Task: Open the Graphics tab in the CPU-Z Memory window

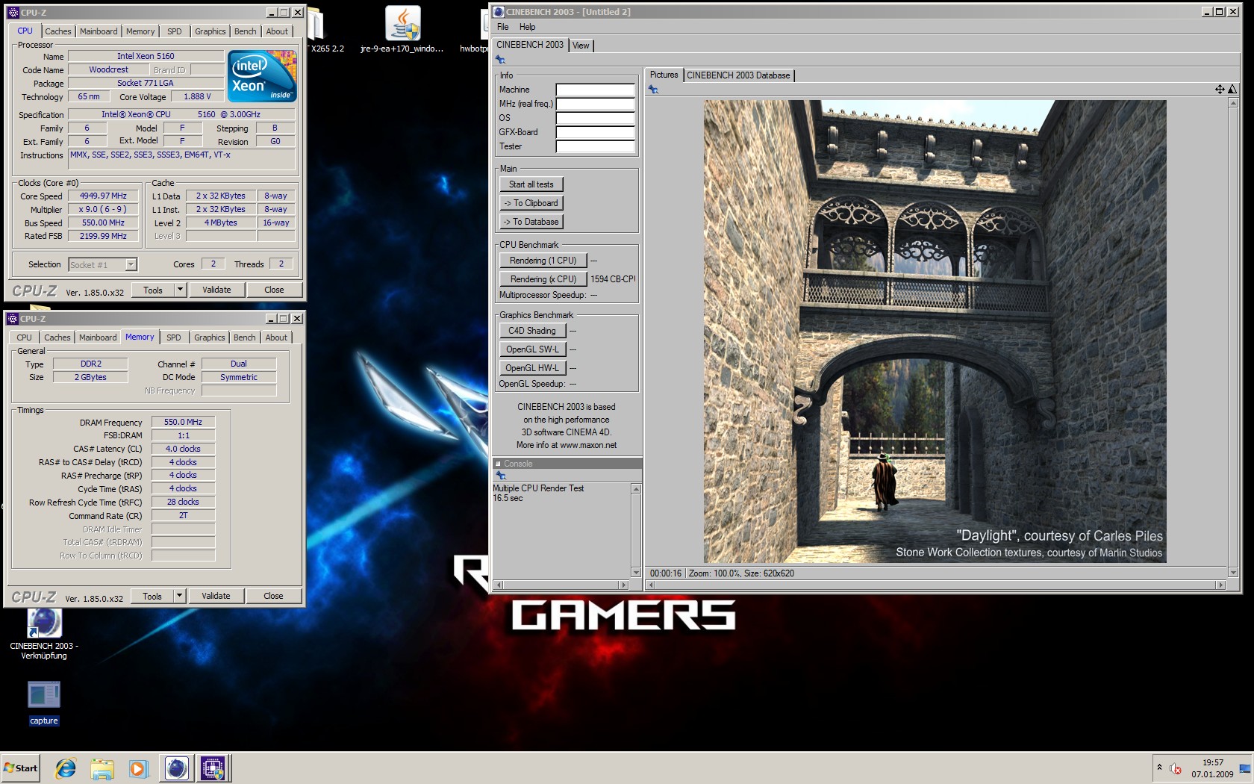Action: coord(210,337)
